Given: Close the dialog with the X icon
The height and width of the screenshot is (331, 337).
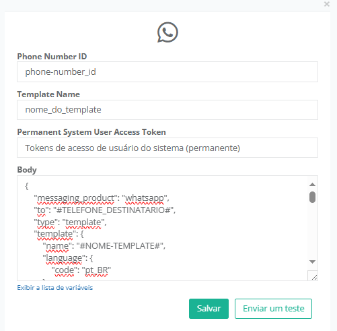Looking at the screenshot, I should [327, 4].
